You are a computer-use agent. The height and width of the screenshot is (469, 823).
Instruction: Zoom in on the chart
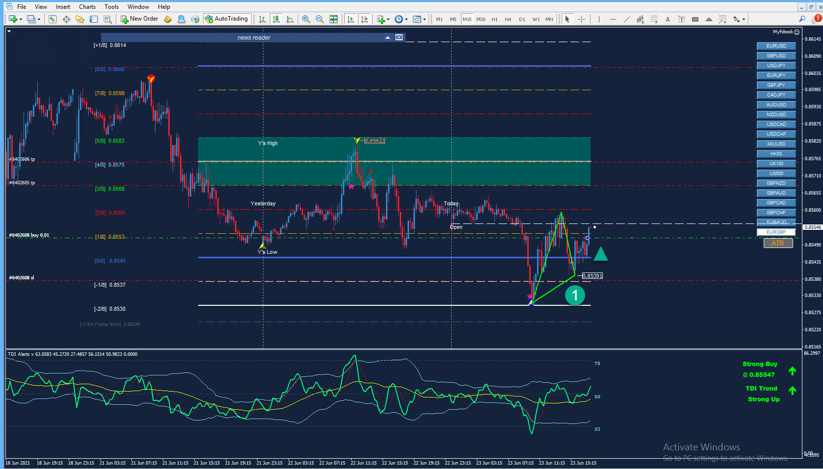coord(306,19)
